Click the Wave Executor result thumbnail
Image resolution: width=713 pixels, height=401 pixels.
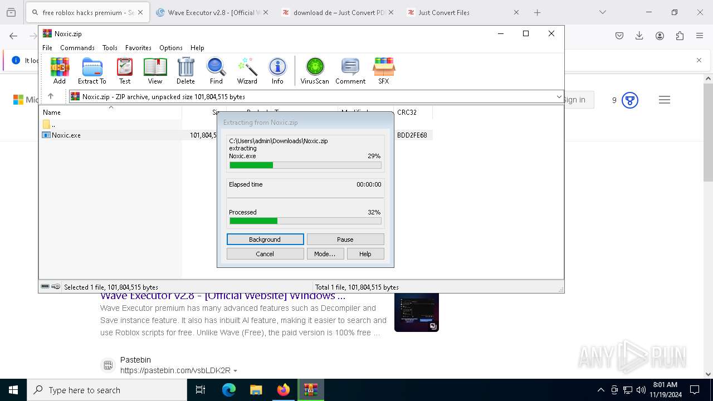417,312
